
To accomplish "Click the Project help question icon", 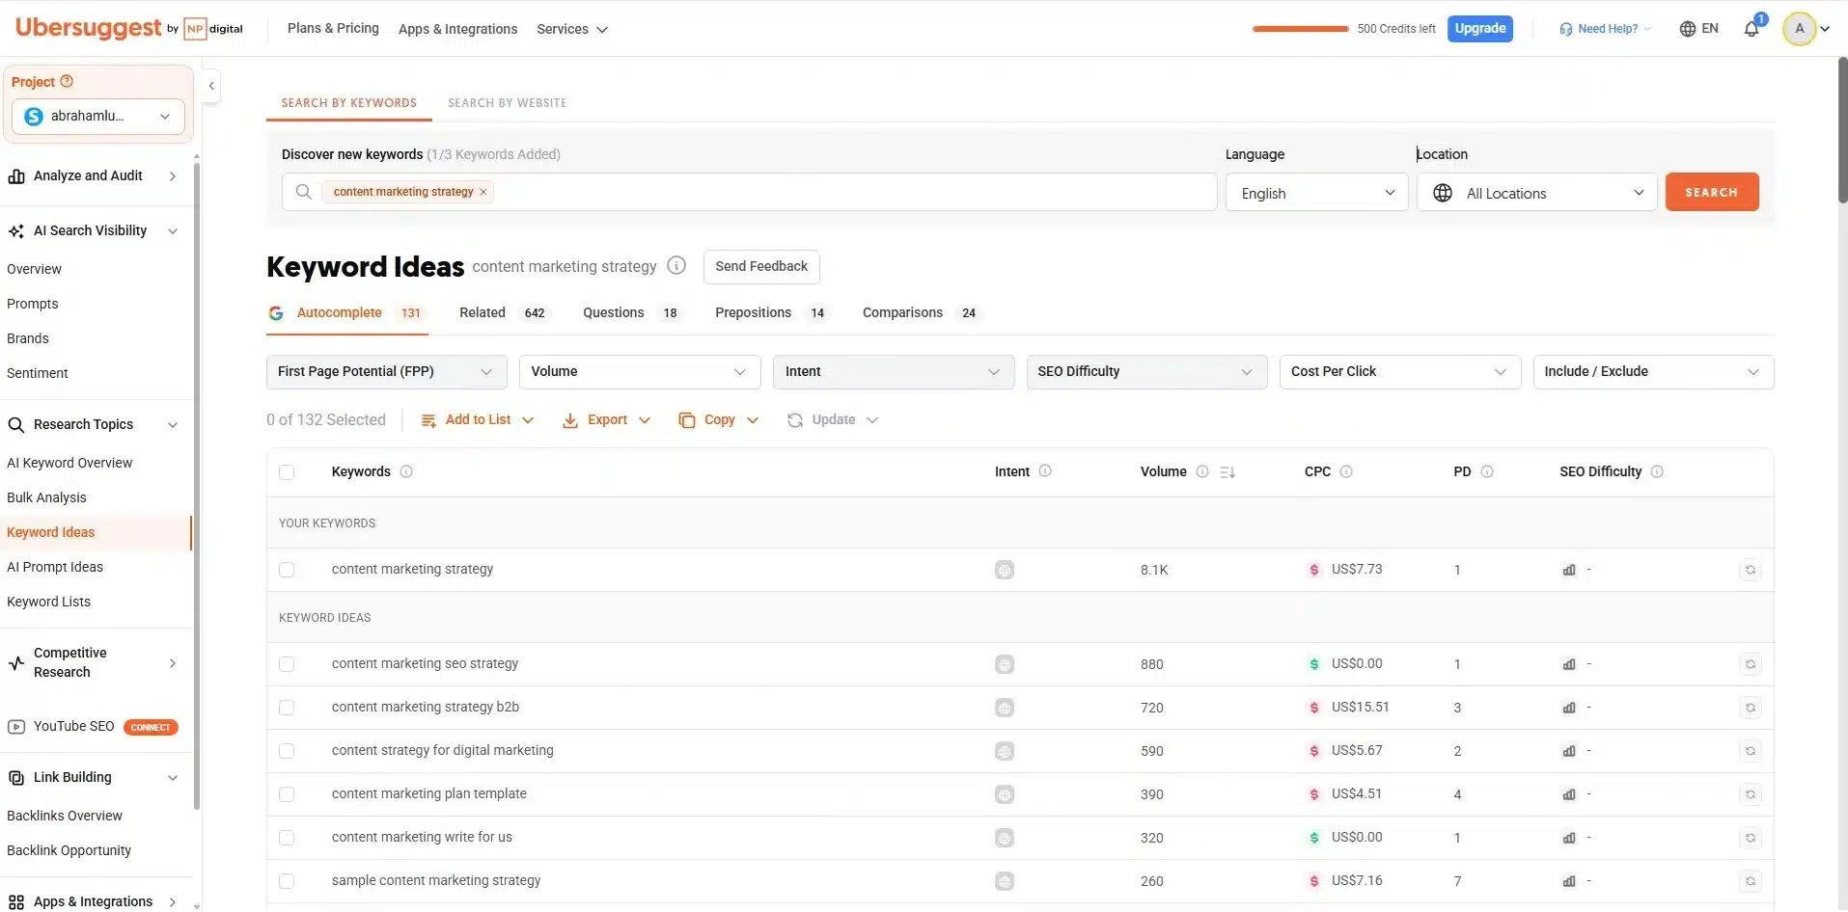I will coord(67,82).
